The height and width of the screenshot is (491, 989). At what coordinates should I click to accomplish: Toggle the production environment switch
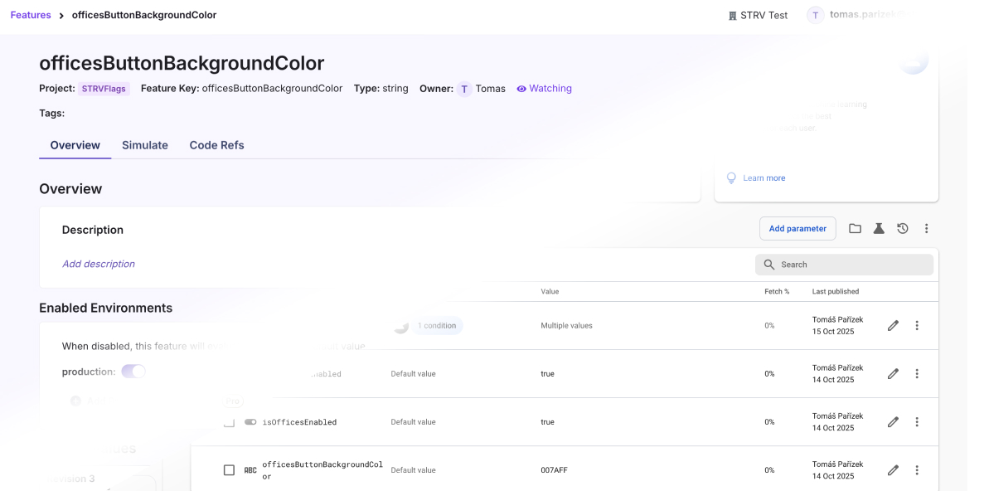pyautogui.click(x=133, y=372)
